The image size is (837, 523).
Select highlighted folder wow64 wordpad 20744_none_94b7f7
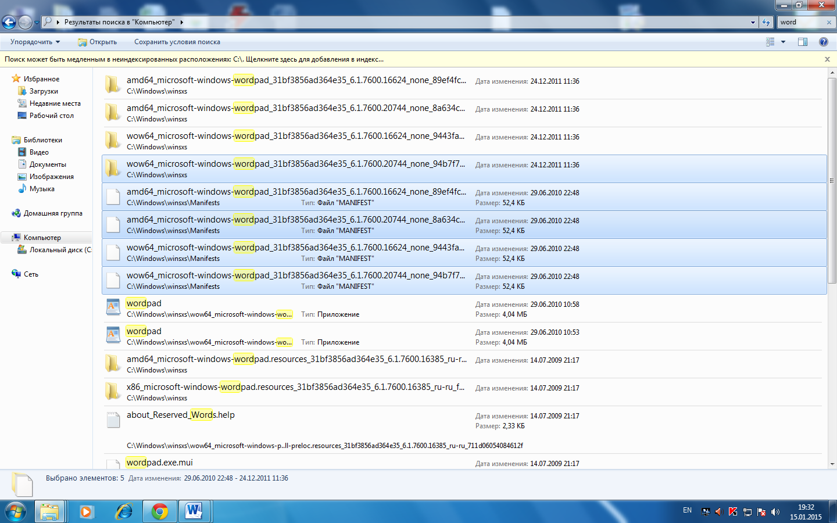(464, 169)
